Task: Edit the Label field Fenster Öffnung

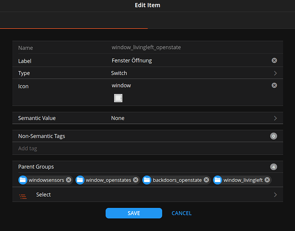Action: (185, 61)
